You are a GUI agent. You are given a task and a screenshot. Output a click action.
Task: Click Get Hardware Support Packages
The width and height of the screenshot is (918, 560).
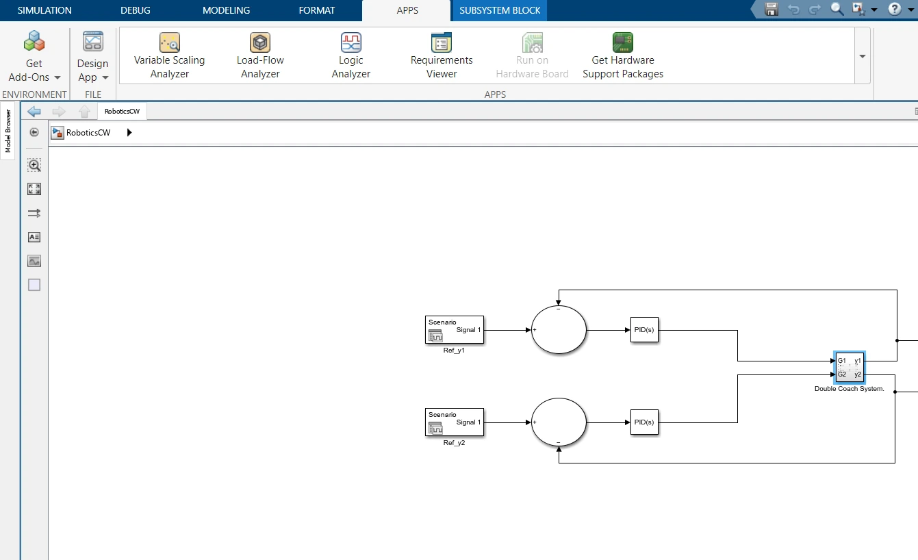coord(622,54)
